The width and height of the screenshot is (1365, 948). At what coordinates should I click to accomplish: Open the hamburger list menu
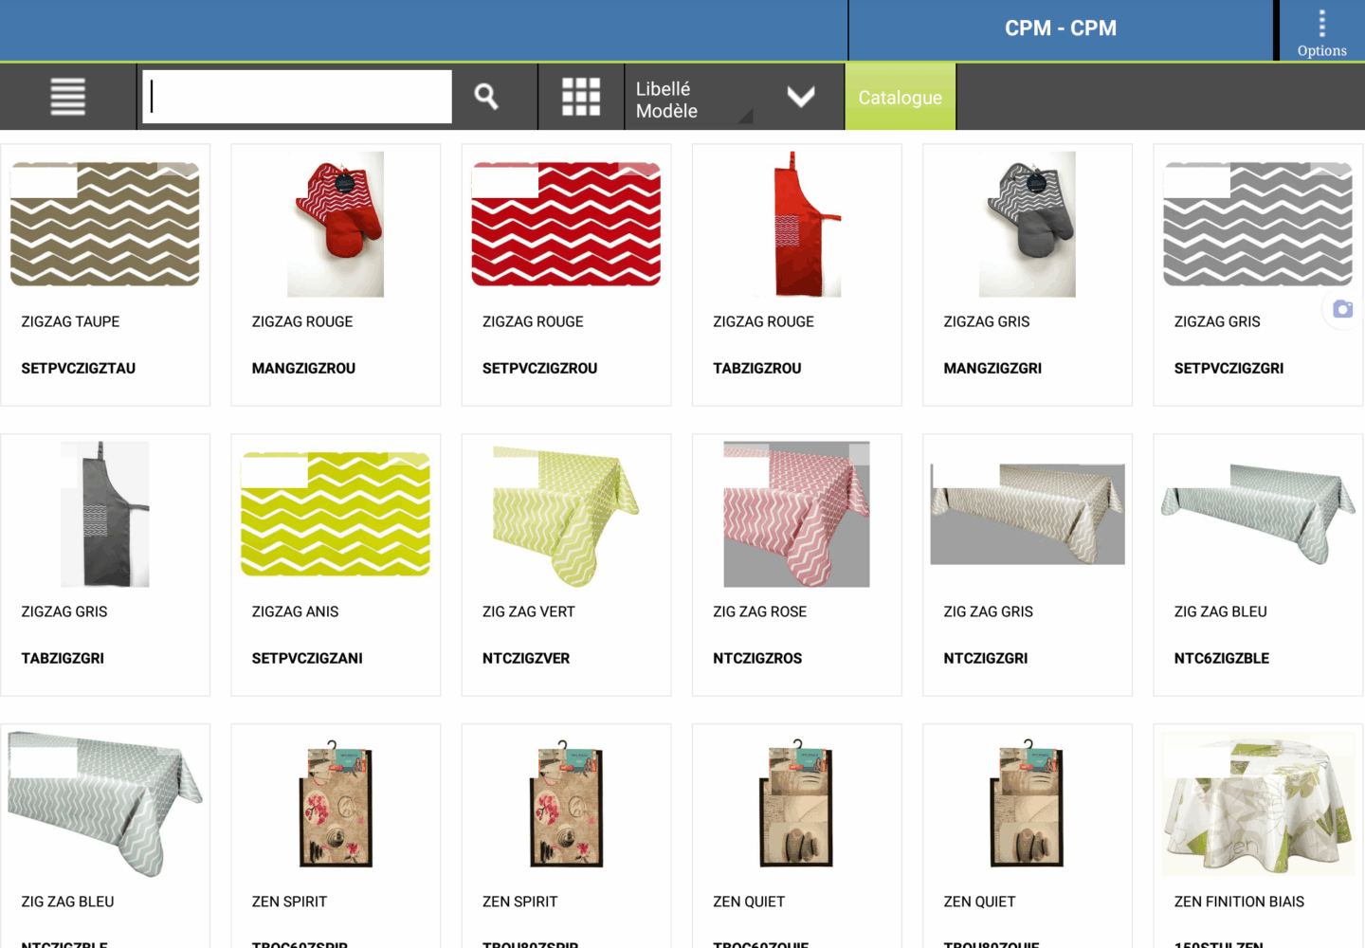(67, 97)
